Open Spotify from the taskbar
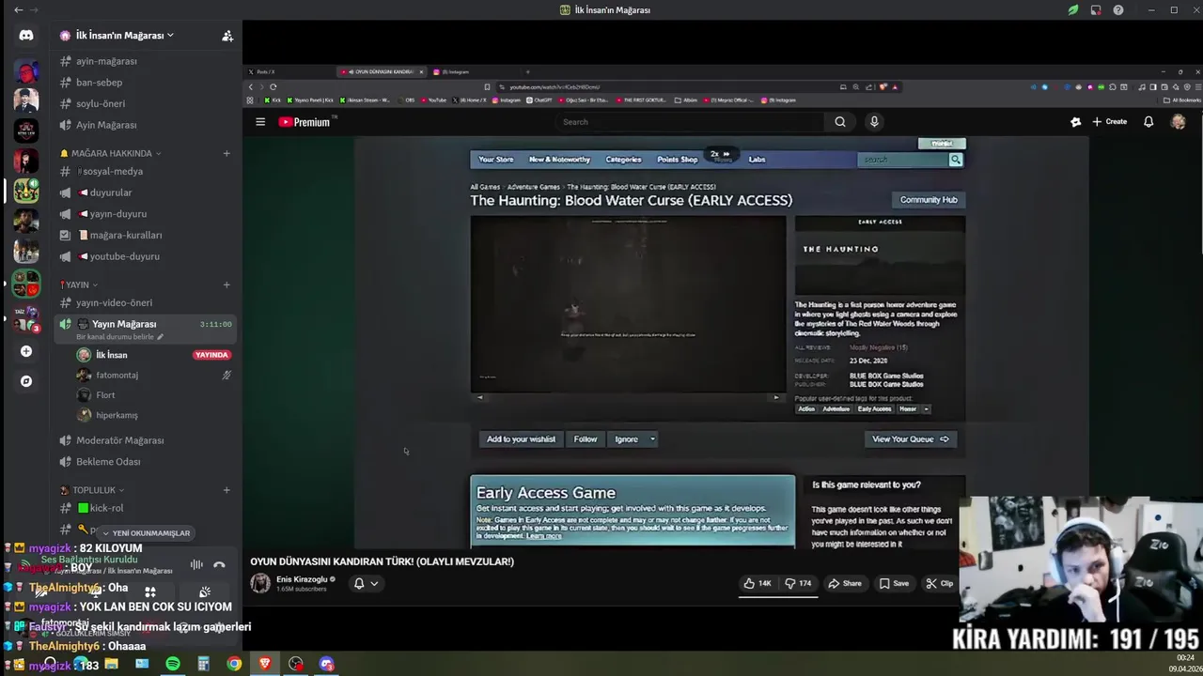This screenshot has height=676, width=1203. [173, 664]
